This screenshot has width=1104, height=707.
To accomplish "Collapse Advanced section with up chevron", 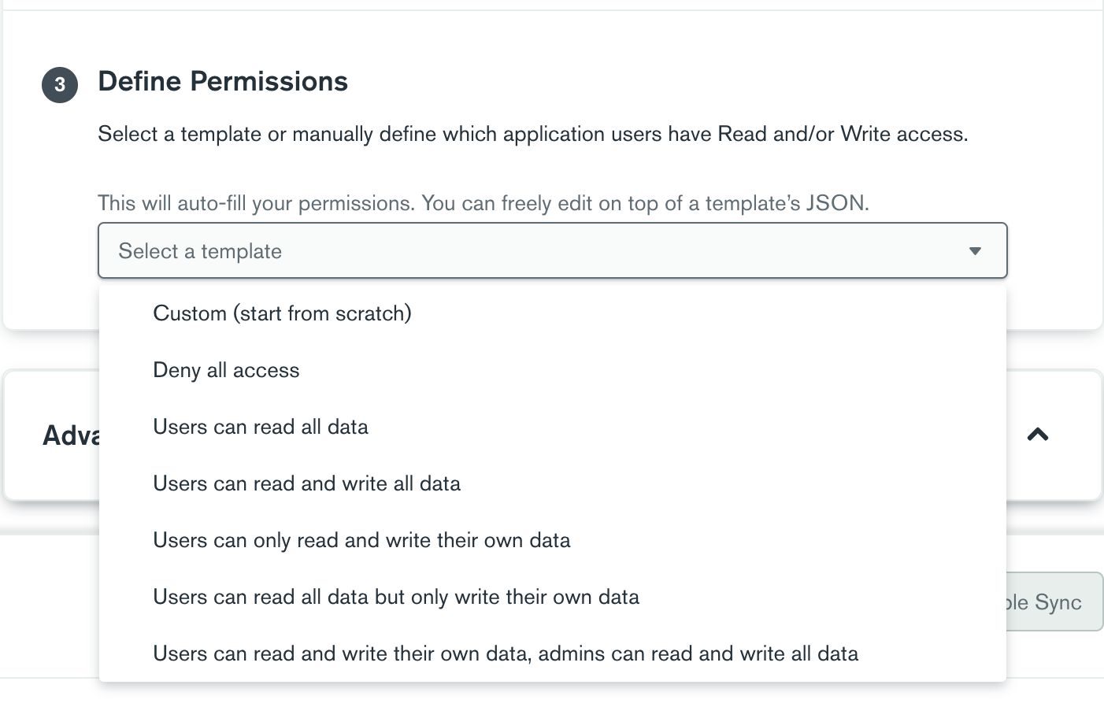I will [1038, 435].
